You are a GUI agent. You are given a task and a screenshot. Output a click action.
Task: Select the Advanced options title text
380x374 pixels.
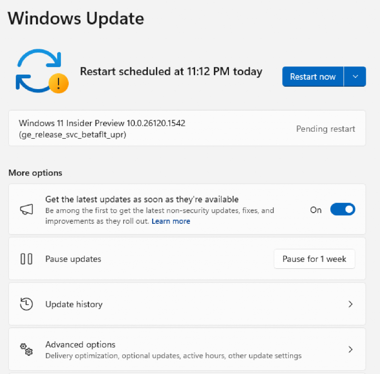click(x=81, y=344)
